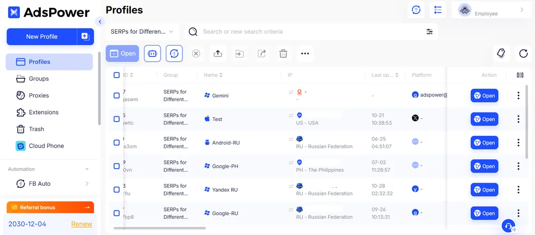Click the upload export icon in toolbar
This screenshot has width=535, height=235.
pos(218,54)
